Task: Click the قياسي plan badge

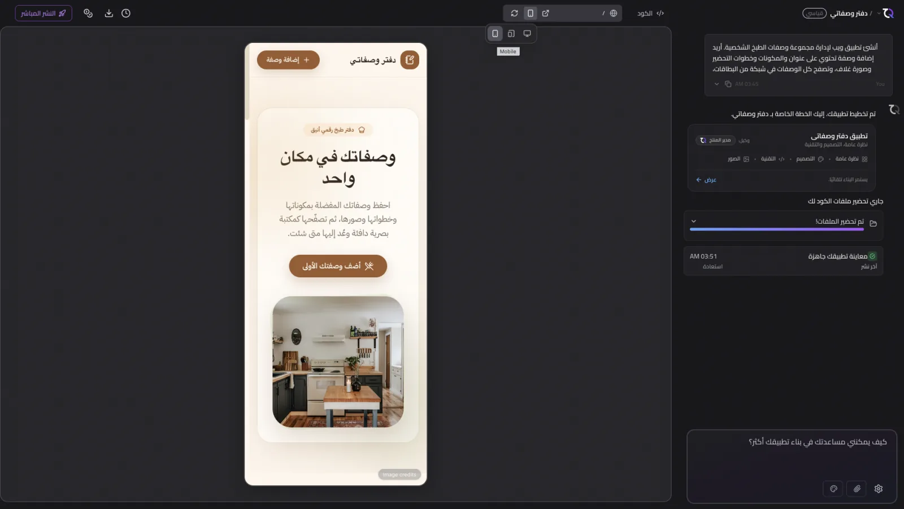Action: 815,13
